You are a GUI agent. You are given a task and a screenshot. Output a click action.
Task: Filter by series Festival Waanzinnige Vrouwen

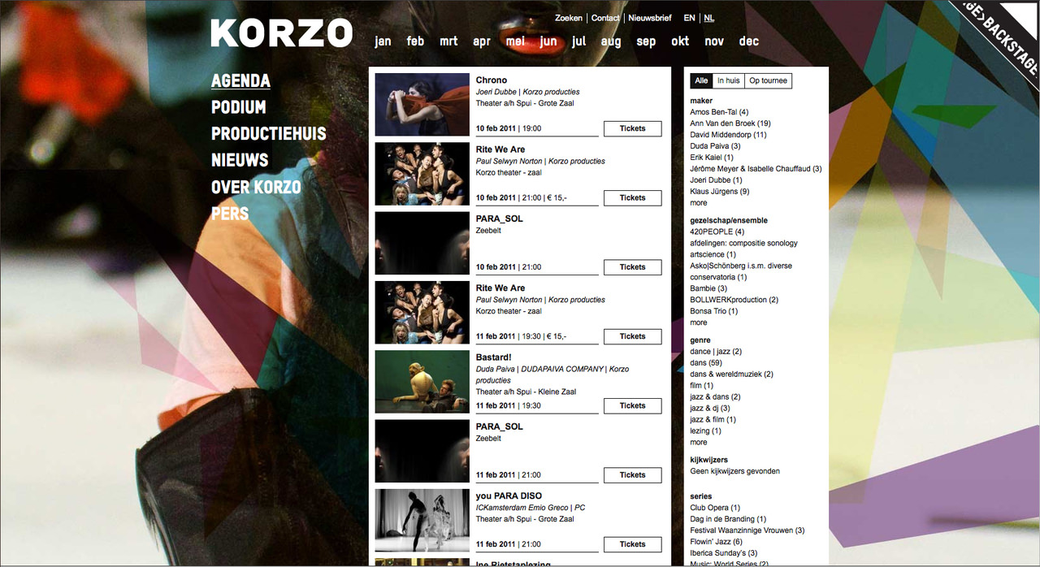[x=747, y=531]
